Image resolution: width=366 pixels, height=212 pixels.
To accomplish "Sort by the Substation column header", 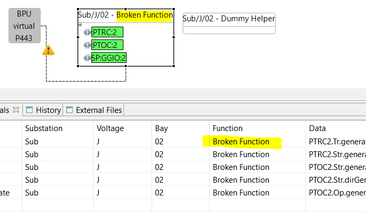I will 44,128.
